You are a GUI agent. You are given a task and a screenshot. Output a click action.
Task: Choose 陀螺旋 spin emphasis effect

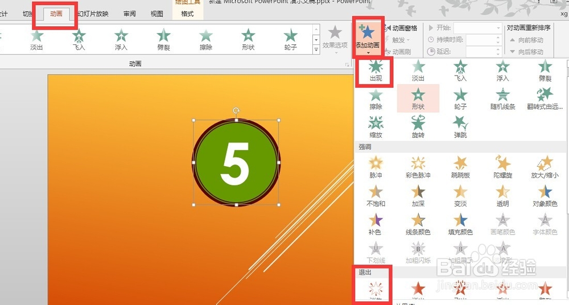coord(502,167)
